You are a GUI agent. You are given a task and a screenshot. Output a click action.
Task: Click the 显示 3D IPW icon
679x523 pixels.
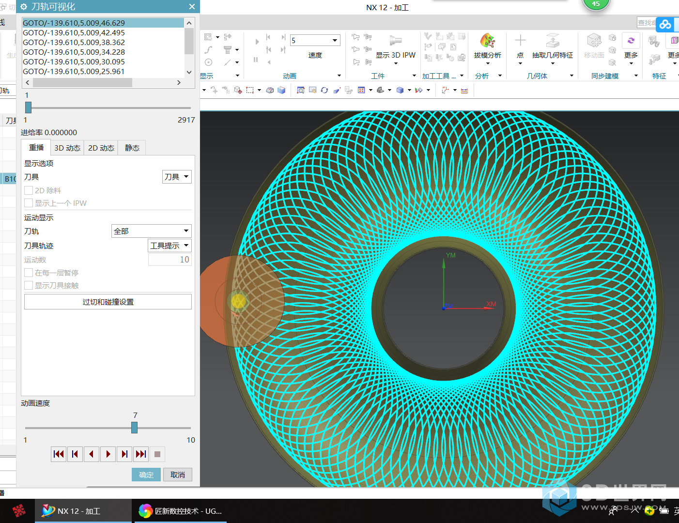click(x=396, y=41)
